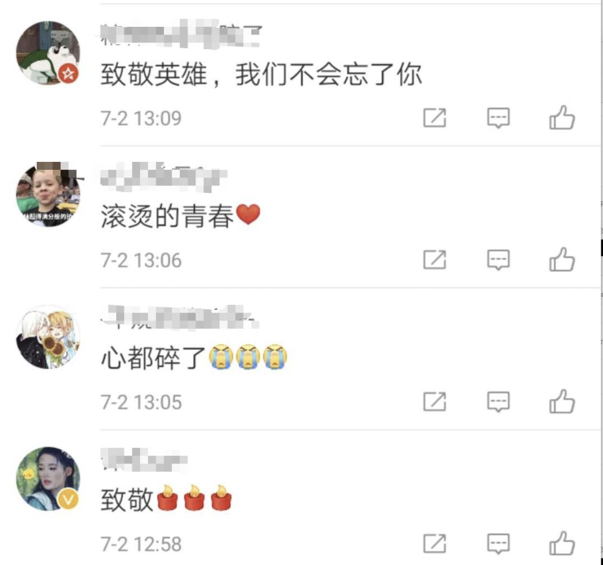This screenshot has height=565, width=603.
Task: Forward the 心都碎了 comment
Action: pyautogui.click(x=434, y=401)
